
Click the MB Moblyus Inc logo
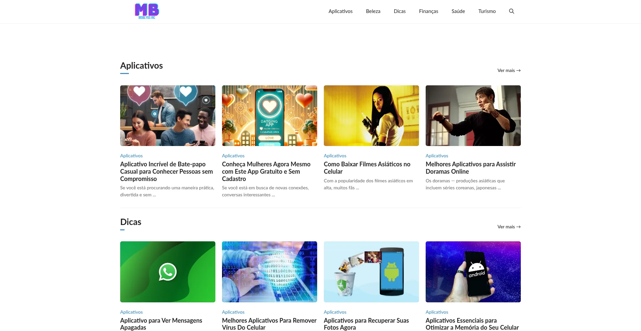[x=147, y=11]
